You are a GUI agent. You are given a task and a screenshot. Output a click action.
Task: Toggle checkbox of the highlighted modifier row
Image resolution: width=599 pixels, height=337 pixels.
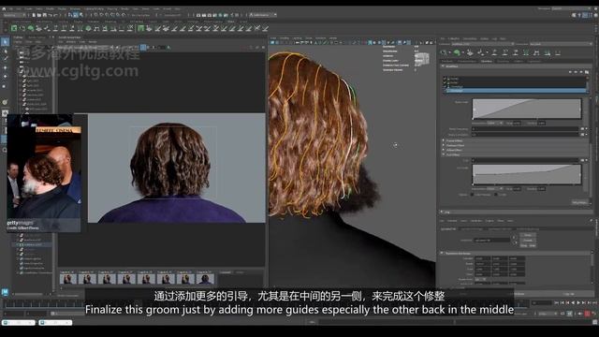(x=445, y=91)
